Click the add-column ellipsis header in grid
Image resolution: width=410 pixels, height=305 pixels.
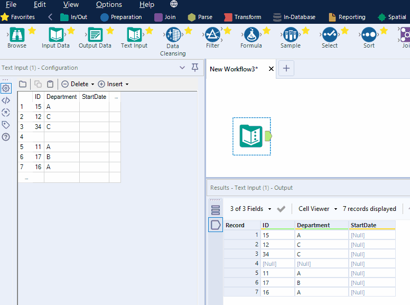pyautogui.click(x=116, y=97)
